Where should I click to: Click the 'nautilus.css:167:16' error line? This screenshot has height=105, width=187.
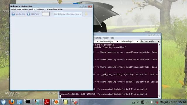pos(125,60)
